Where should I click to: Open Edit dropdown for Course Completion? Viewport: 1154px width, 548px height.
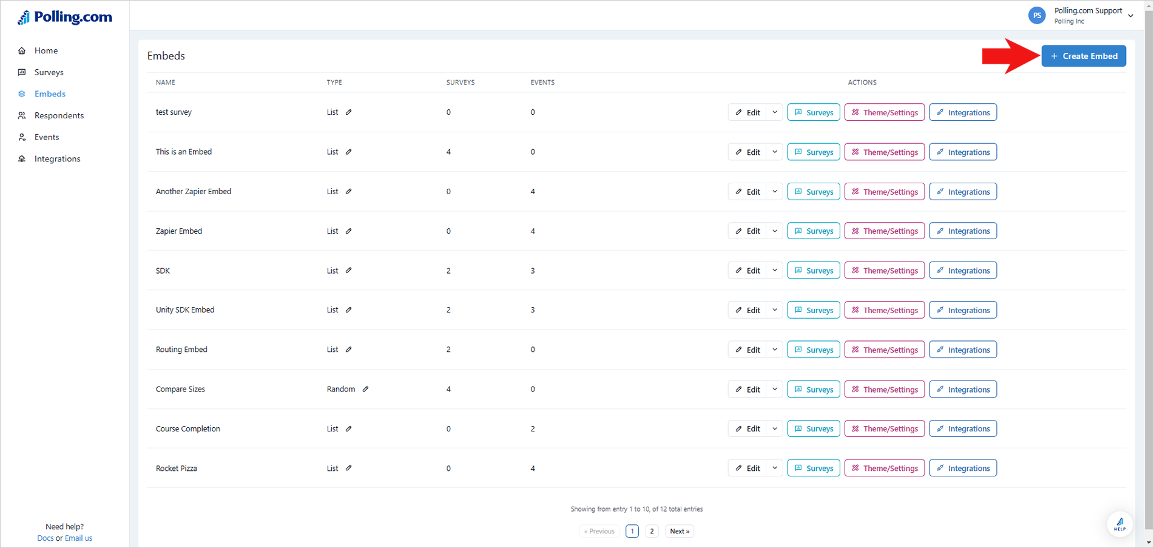click(775, 428)
